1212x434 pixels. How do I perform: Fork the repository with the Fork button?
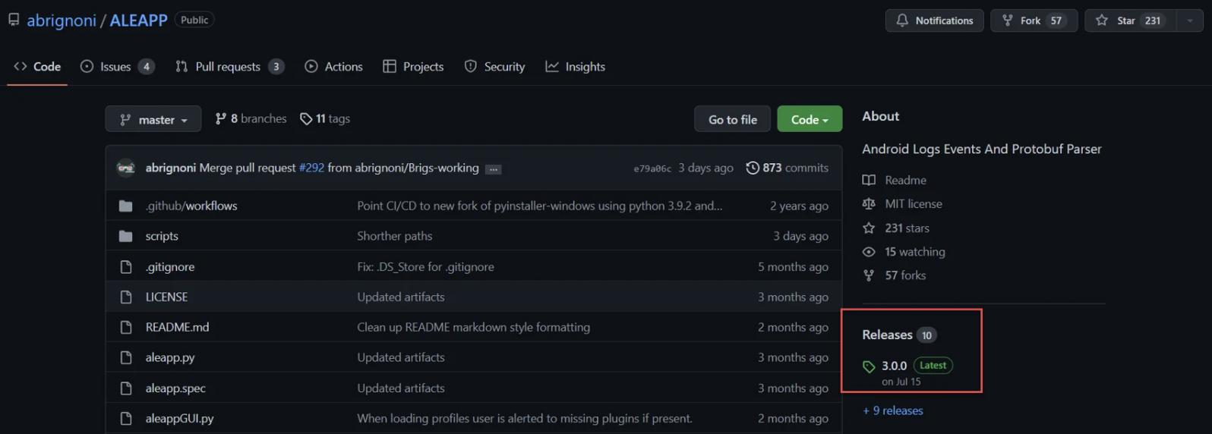pos(1034,20)
